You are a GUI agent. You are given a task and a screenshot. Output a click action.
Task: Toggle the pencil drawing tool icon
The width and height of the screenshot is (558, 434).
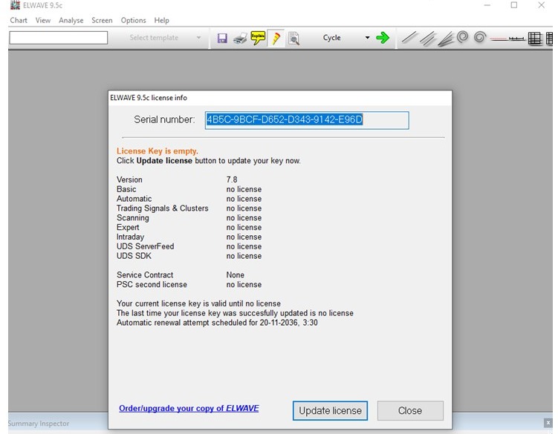276,38
